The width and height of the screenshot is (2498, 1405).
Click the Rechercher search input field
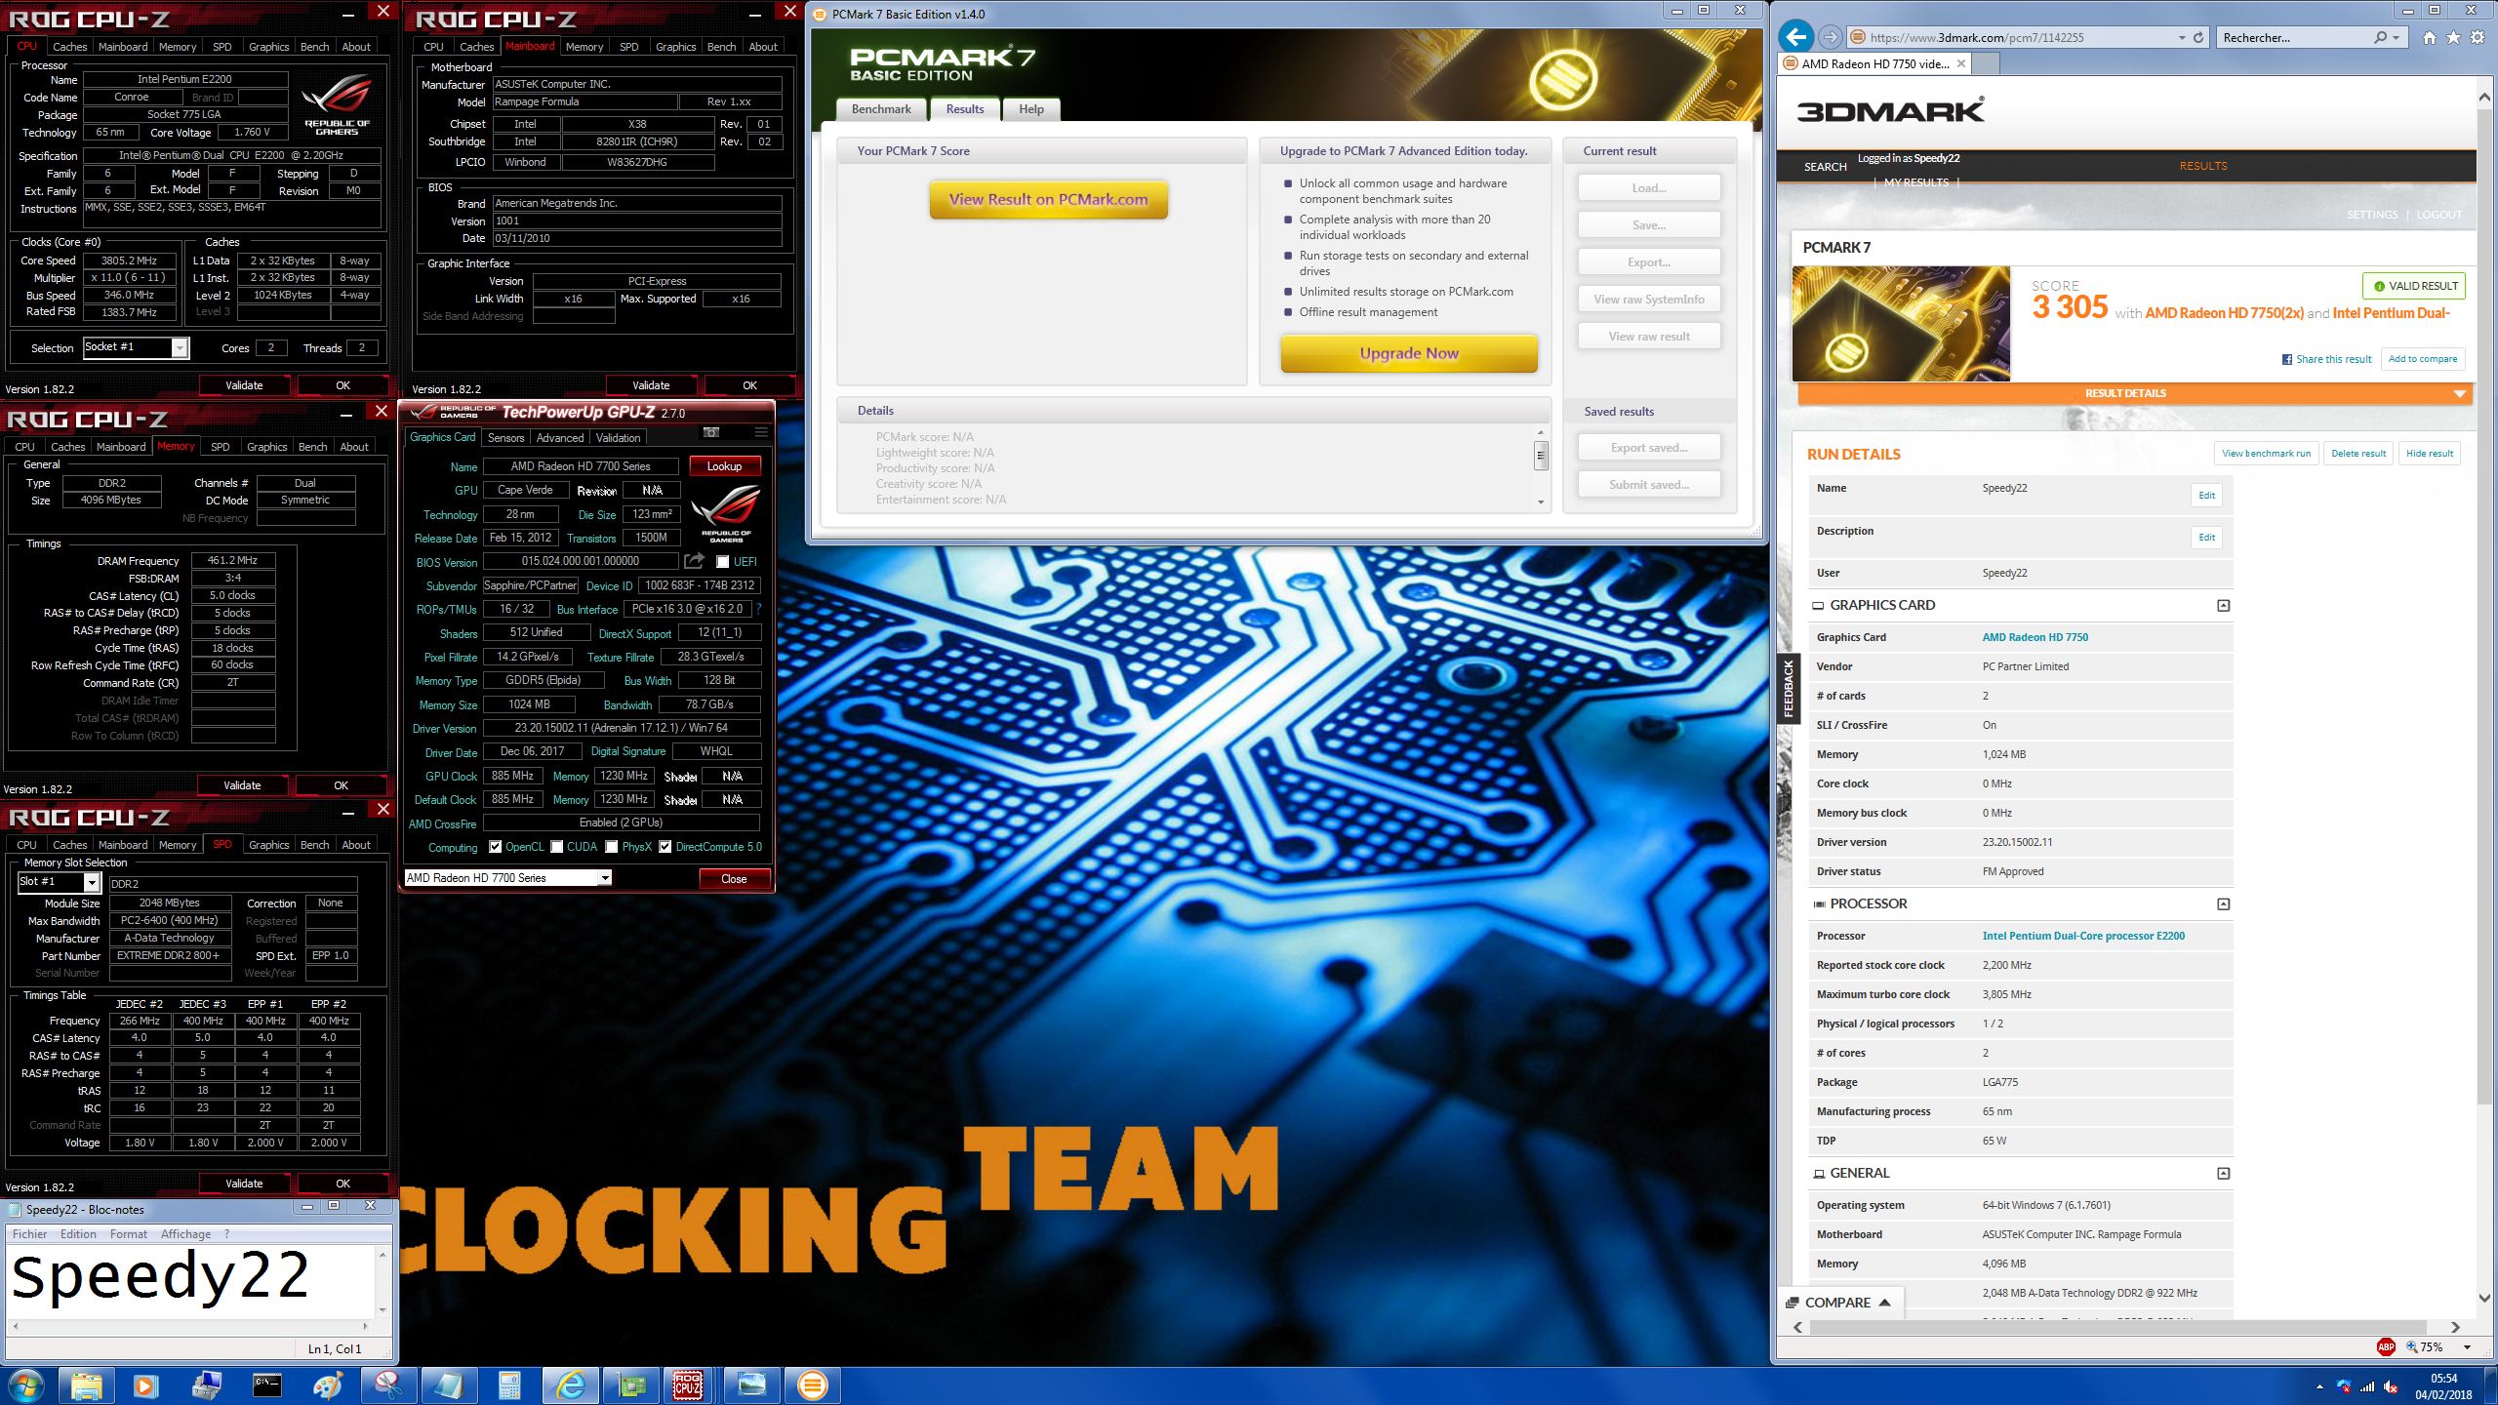click(x=2293, y=38)
